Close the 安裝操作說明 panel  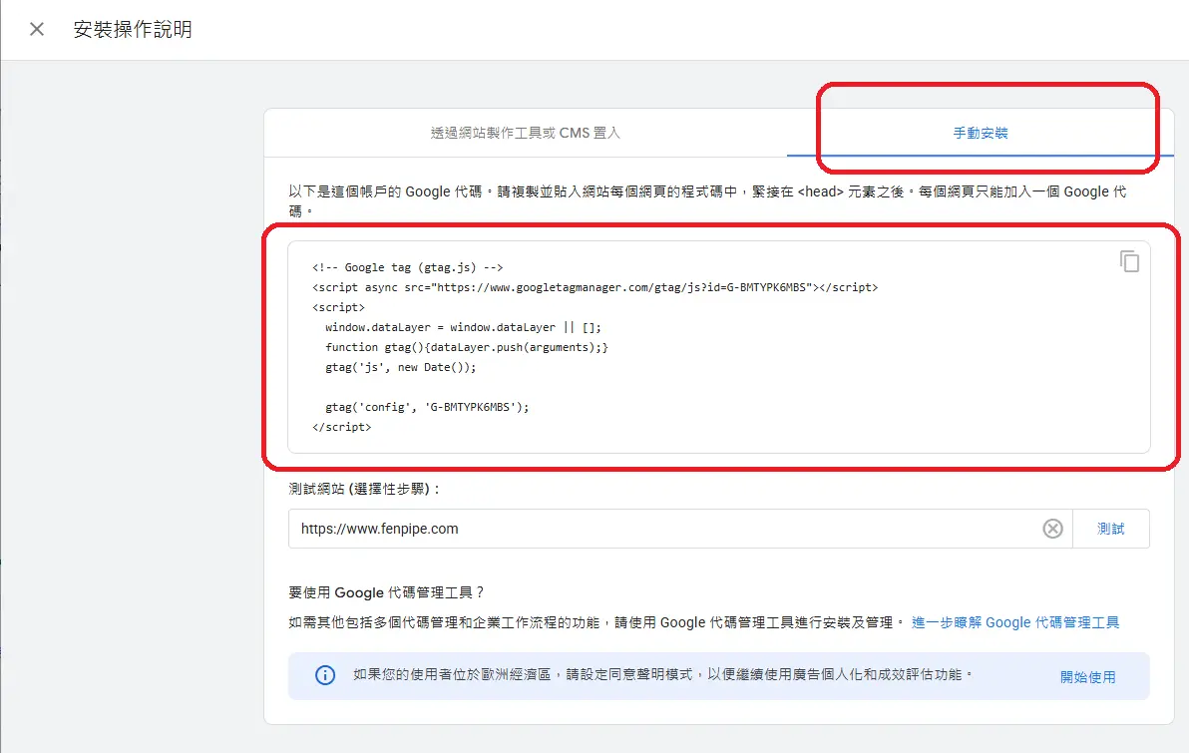pyautogui.click(x=35, y=29)
